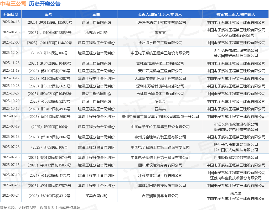Click plaintiff 上海鑫融网络科技股份有限公司

tap(160, 186)
